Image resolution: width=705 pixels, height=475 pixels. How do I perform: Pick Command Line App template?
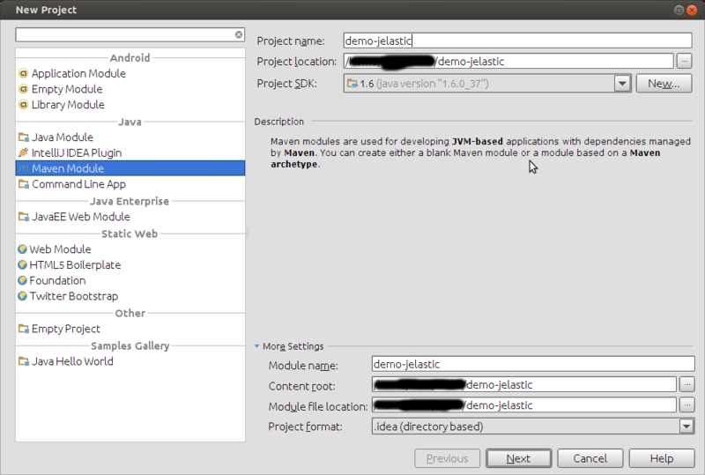(x=130, y=184)
